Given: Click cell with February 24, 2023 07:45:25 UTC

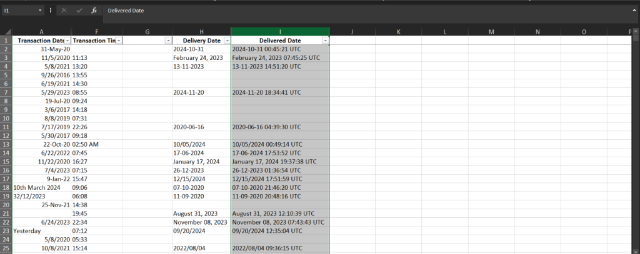Looking at the screenshot, I should [280, 58].
